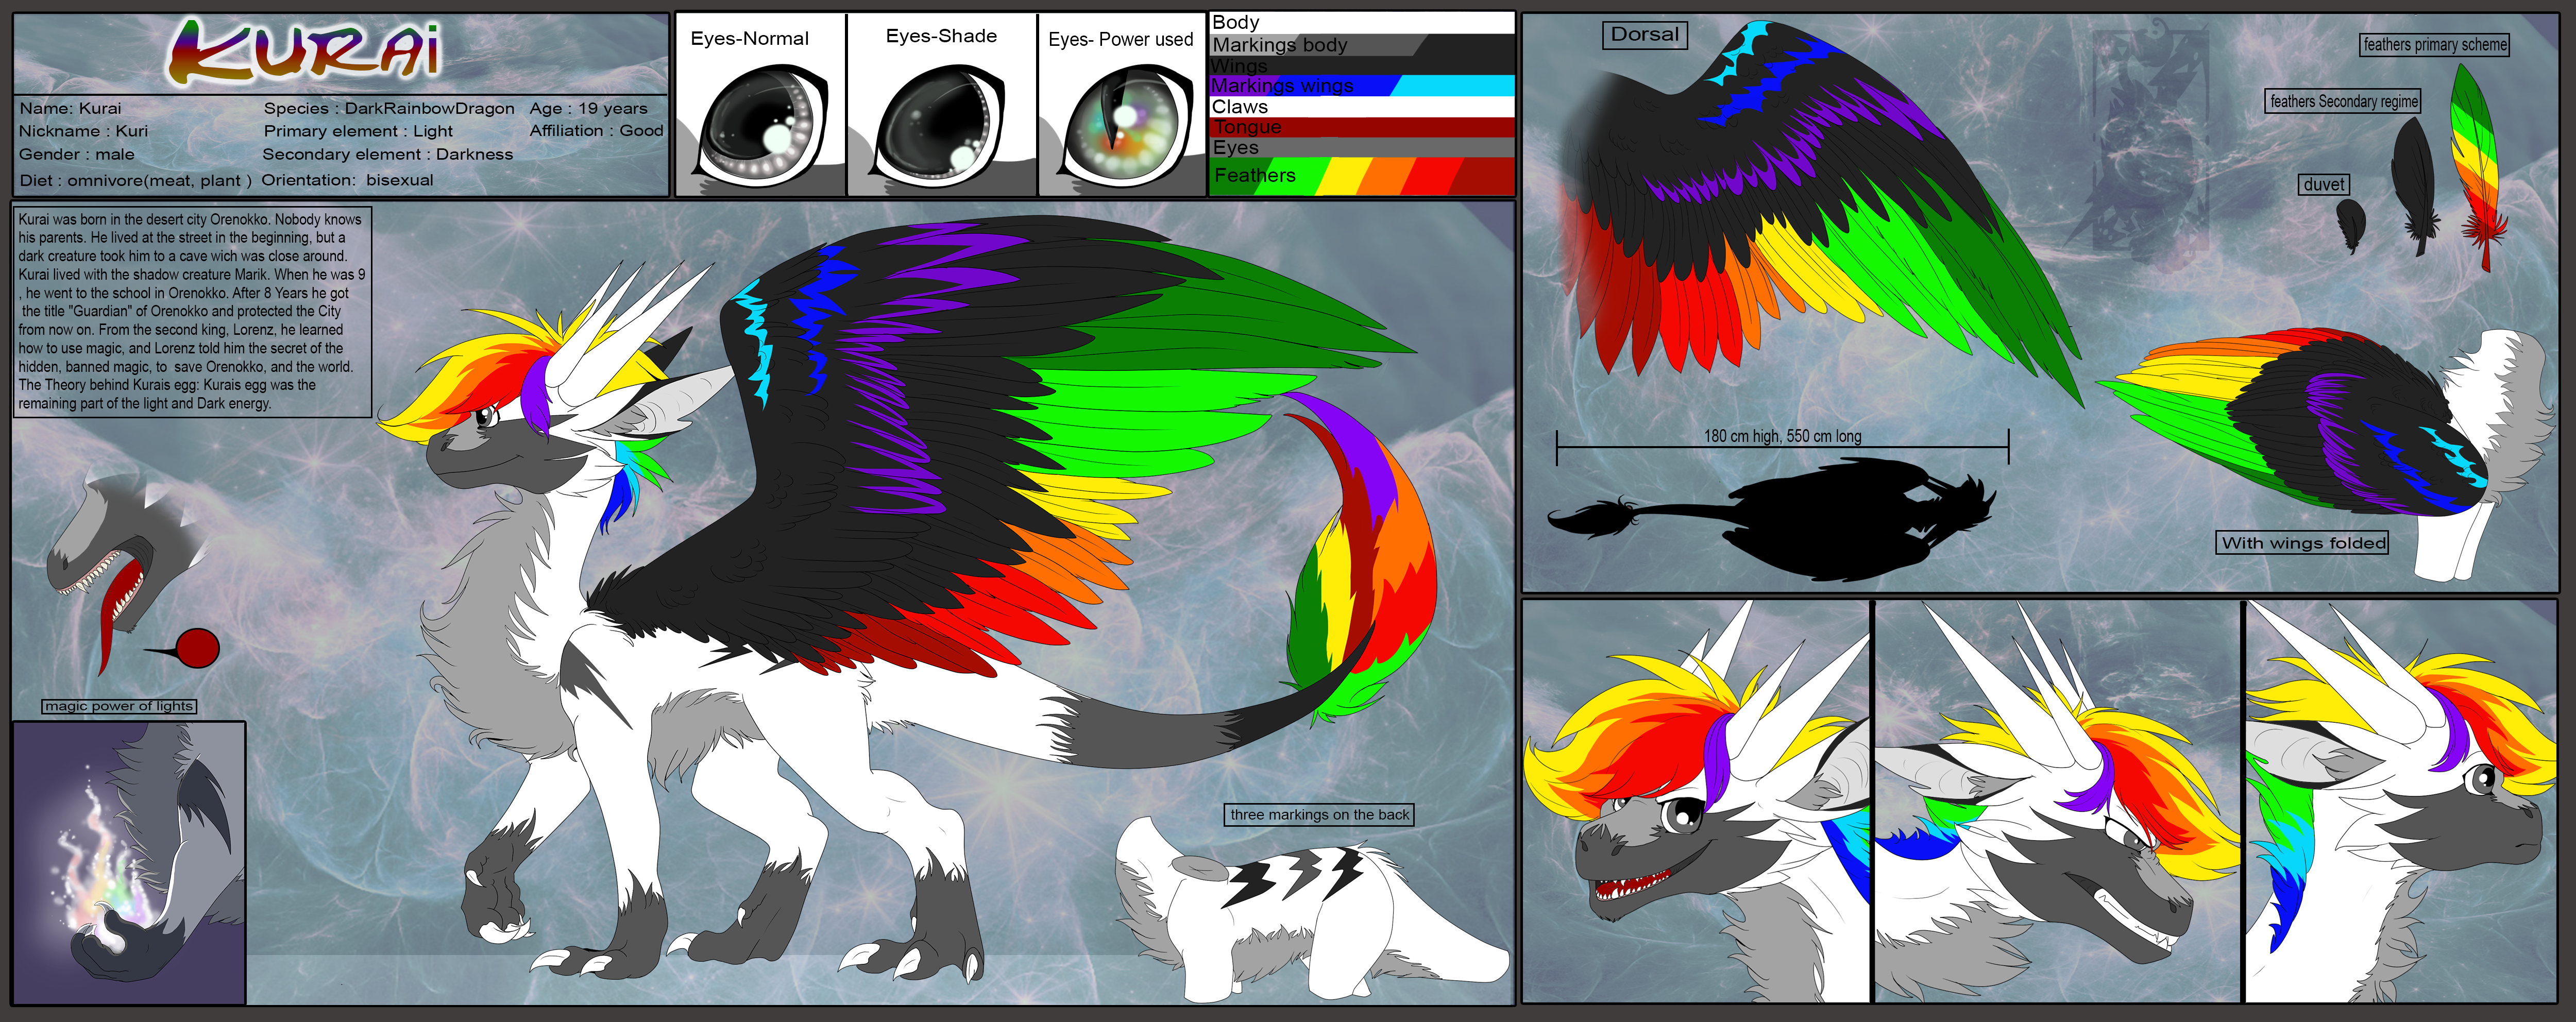Open the magic power of lights panel
The height and width of the screenshot is (1022, 2576).
point(129,863)
